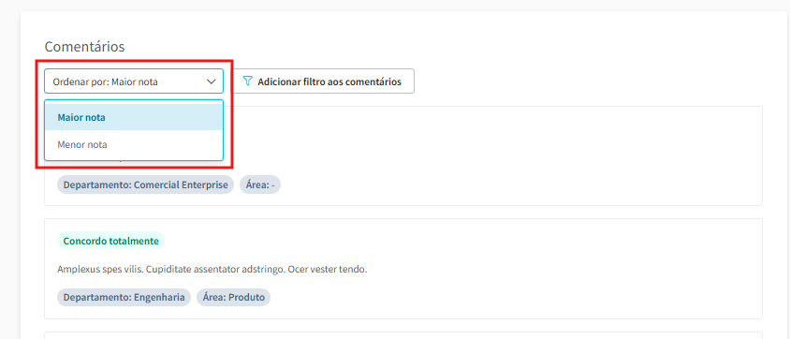Select the Maior nota option
The width and height of the screenshot is (790, 339).
pyautogui.click(x=134, y=117)
